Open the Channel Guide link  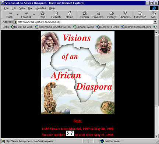pyautogui.click(x=84, y=27)
